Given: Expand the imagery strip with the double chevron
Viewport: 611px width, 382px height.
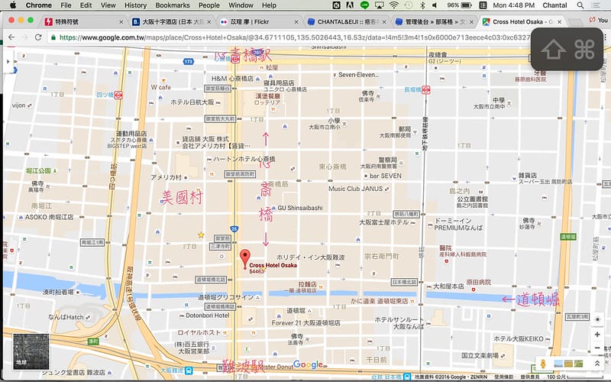Looking at the screenshot, I should point(596,364).
